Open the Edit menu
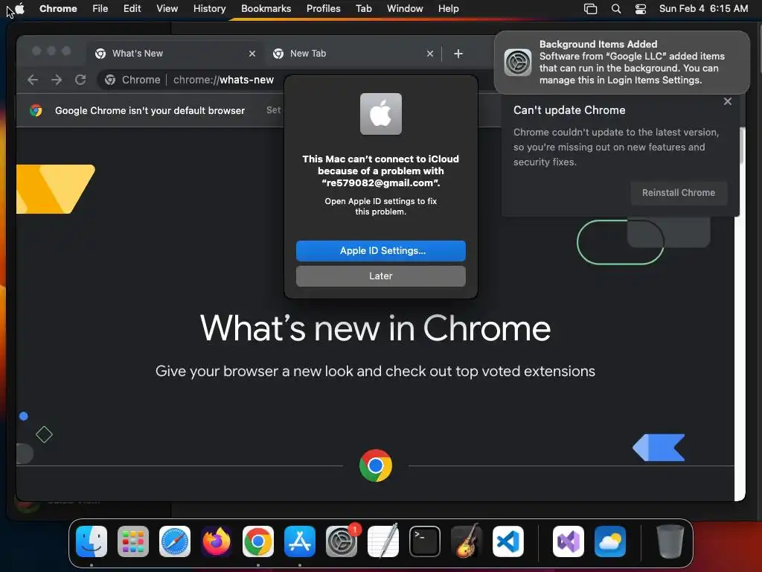Screen dimensions: 762x572 coord(132,8)
